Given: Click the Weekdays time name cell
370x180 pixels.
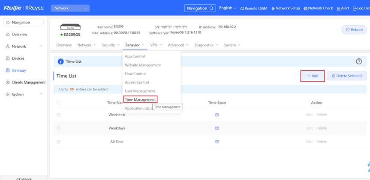Looking at the screenshot, I should [x=117, y=128].
